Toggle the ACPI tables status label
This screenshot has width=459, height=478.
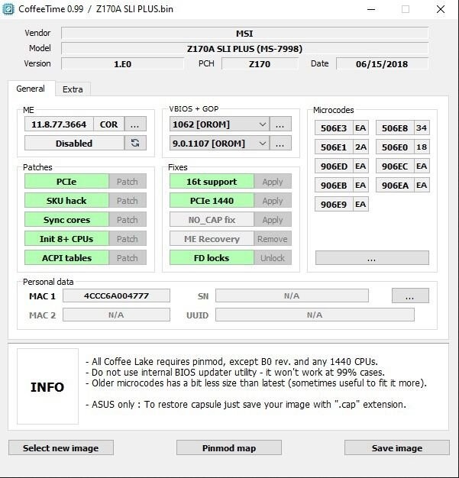[x=66, y=258]
